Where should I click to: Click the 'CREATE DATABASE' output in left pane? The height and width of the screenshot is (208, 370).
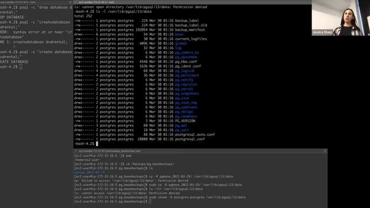point(14,62)
